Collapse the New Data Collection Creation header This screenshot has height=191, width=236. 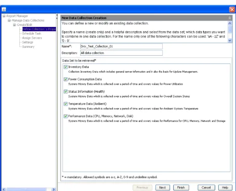230,18
